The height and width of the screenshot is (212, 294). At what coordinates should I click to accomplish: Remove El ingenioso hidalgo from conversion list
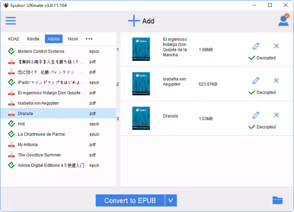tap(276, 46)
